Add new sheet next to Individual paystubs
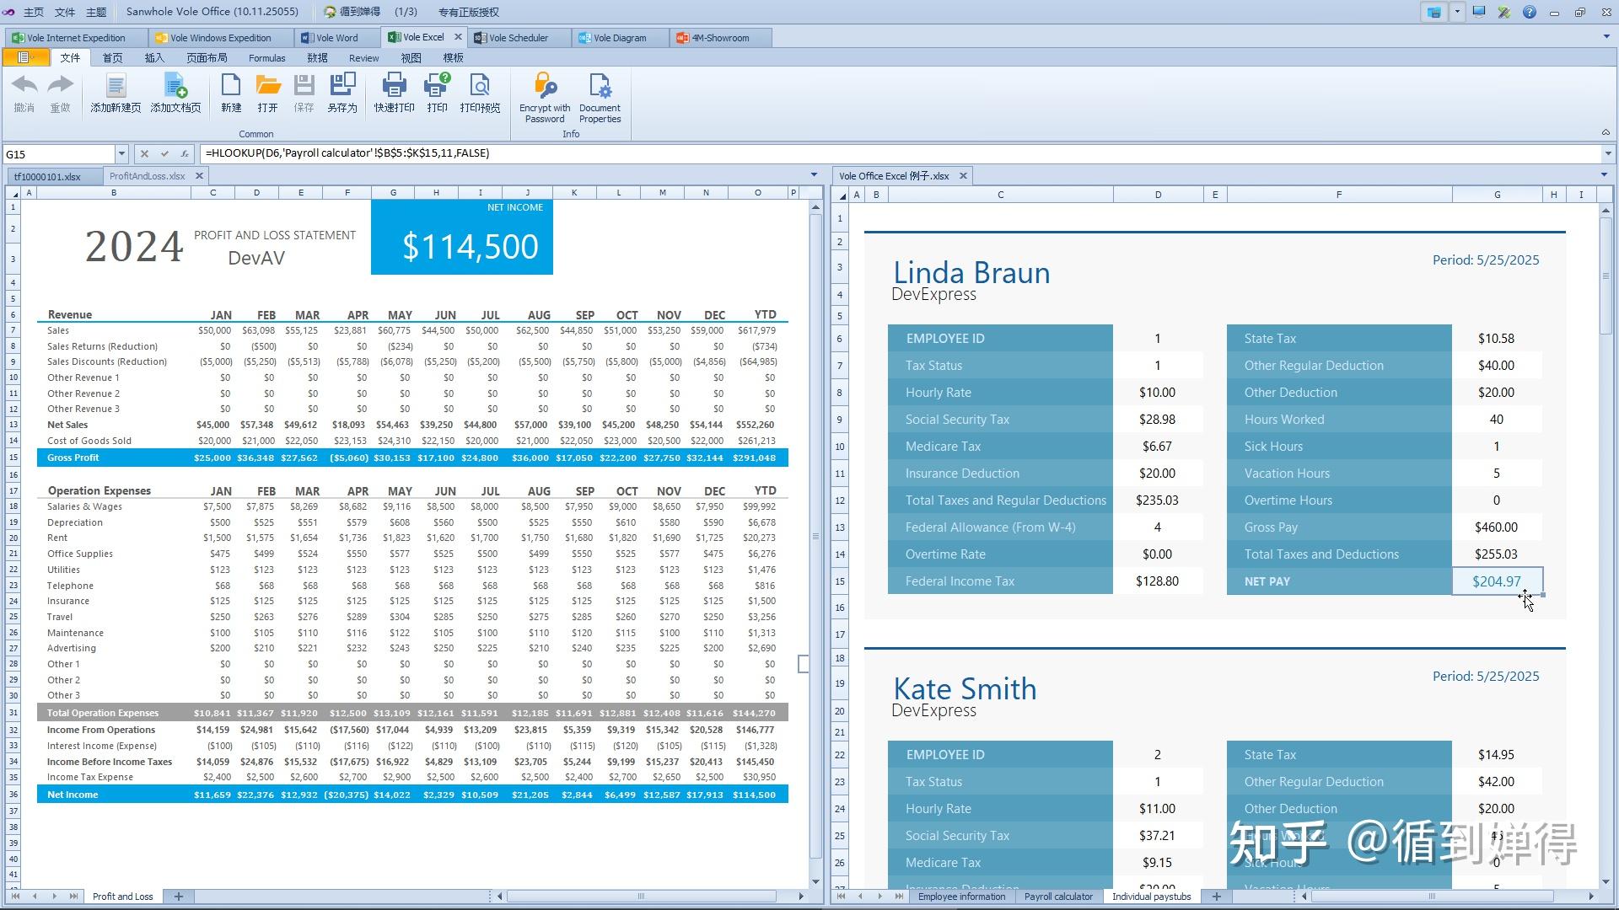1619x910 pixels. point(1216,897)
